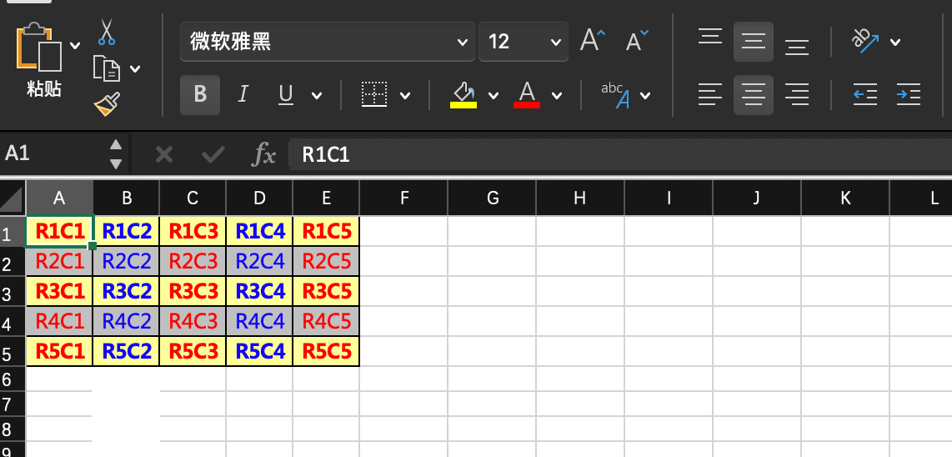The image size is (952, 457).
Task: Click the Format Painter brush icon
Action: (106, 104)
